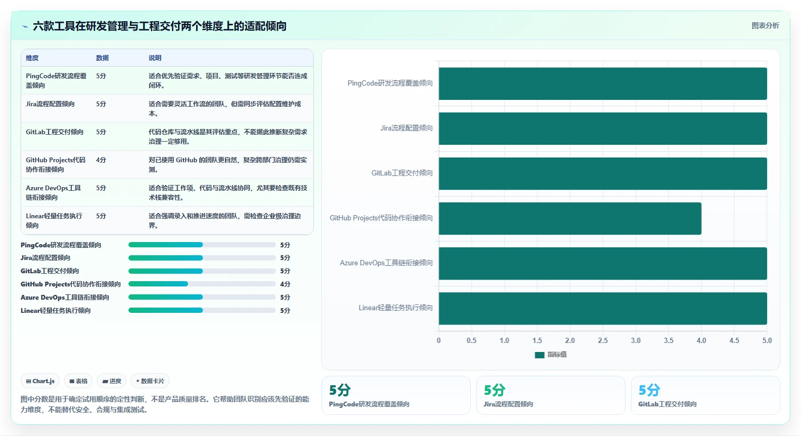Select the GitLab工程交付倾向 table cell
The width and height of the screenshot is (801, 436).
pyautogui.click(x=57, y=136)
